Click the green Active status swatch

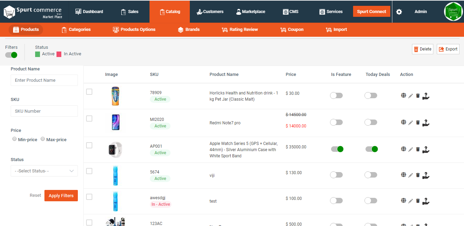click(38, 54)
